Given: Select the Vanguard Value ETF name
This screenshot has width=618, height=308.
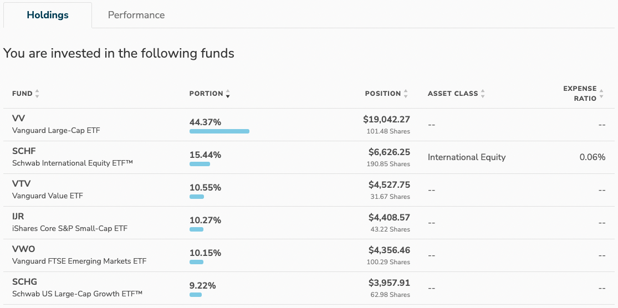Looking at the screenshot, I should (48, 196).
